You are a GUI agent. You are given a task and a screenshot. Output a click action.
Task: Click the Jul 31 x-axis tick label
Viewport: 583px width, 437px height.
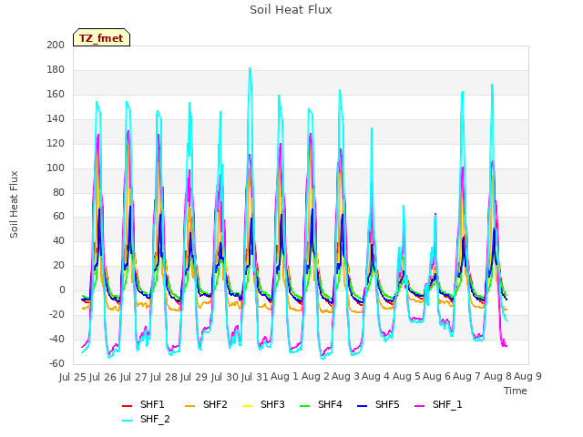[255, 377]
